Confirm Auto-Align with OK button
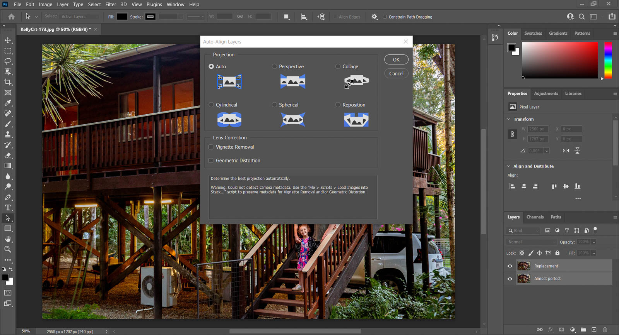The image size is (619, 335). tap(396, 60)
